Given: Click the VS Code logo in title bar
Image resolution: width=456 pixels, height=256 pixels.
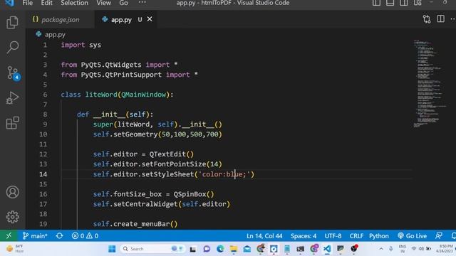Looking at the screenshot, I should click(9, 3).
